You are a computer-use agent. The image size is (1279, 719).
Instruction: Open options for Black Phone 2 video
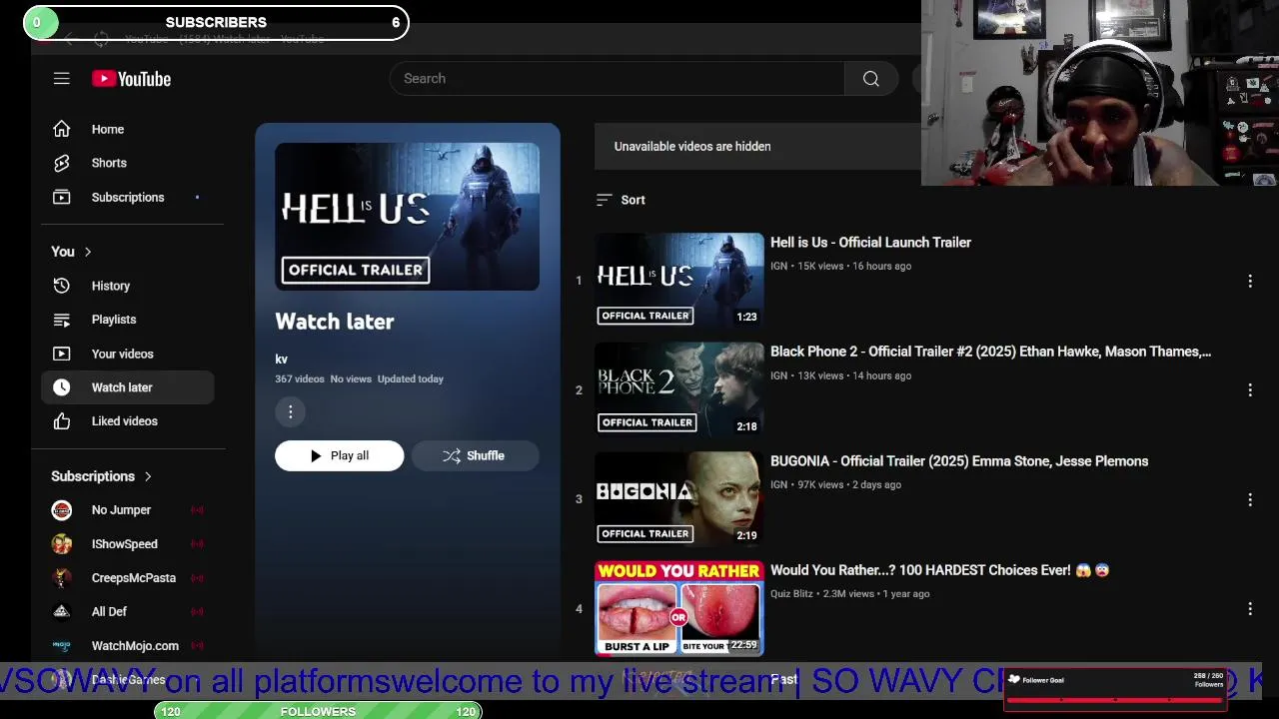(1250, 390)
